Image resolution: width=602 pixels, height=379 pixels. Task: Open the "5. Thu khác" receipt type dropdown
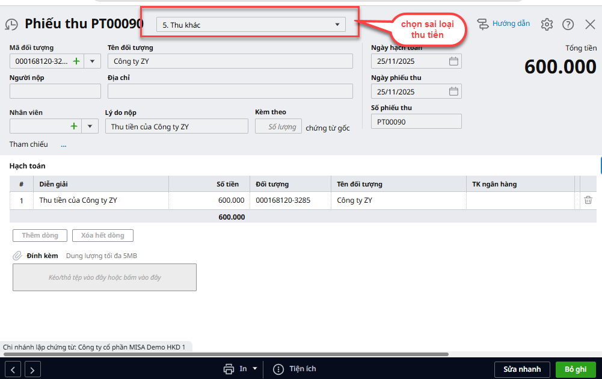pos(251,25)
